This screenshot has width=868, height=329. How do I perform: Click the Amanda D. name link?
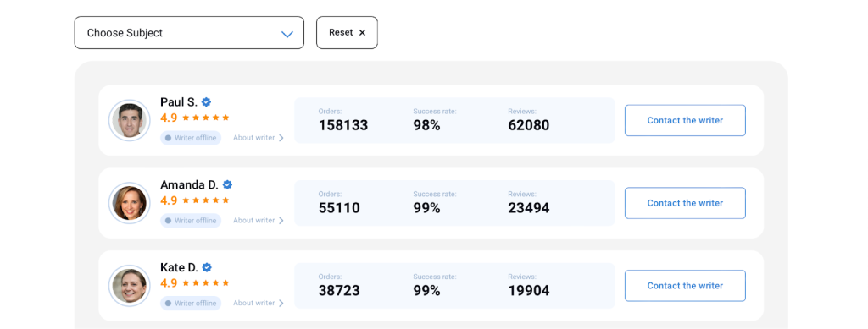[x=189, y=185]
